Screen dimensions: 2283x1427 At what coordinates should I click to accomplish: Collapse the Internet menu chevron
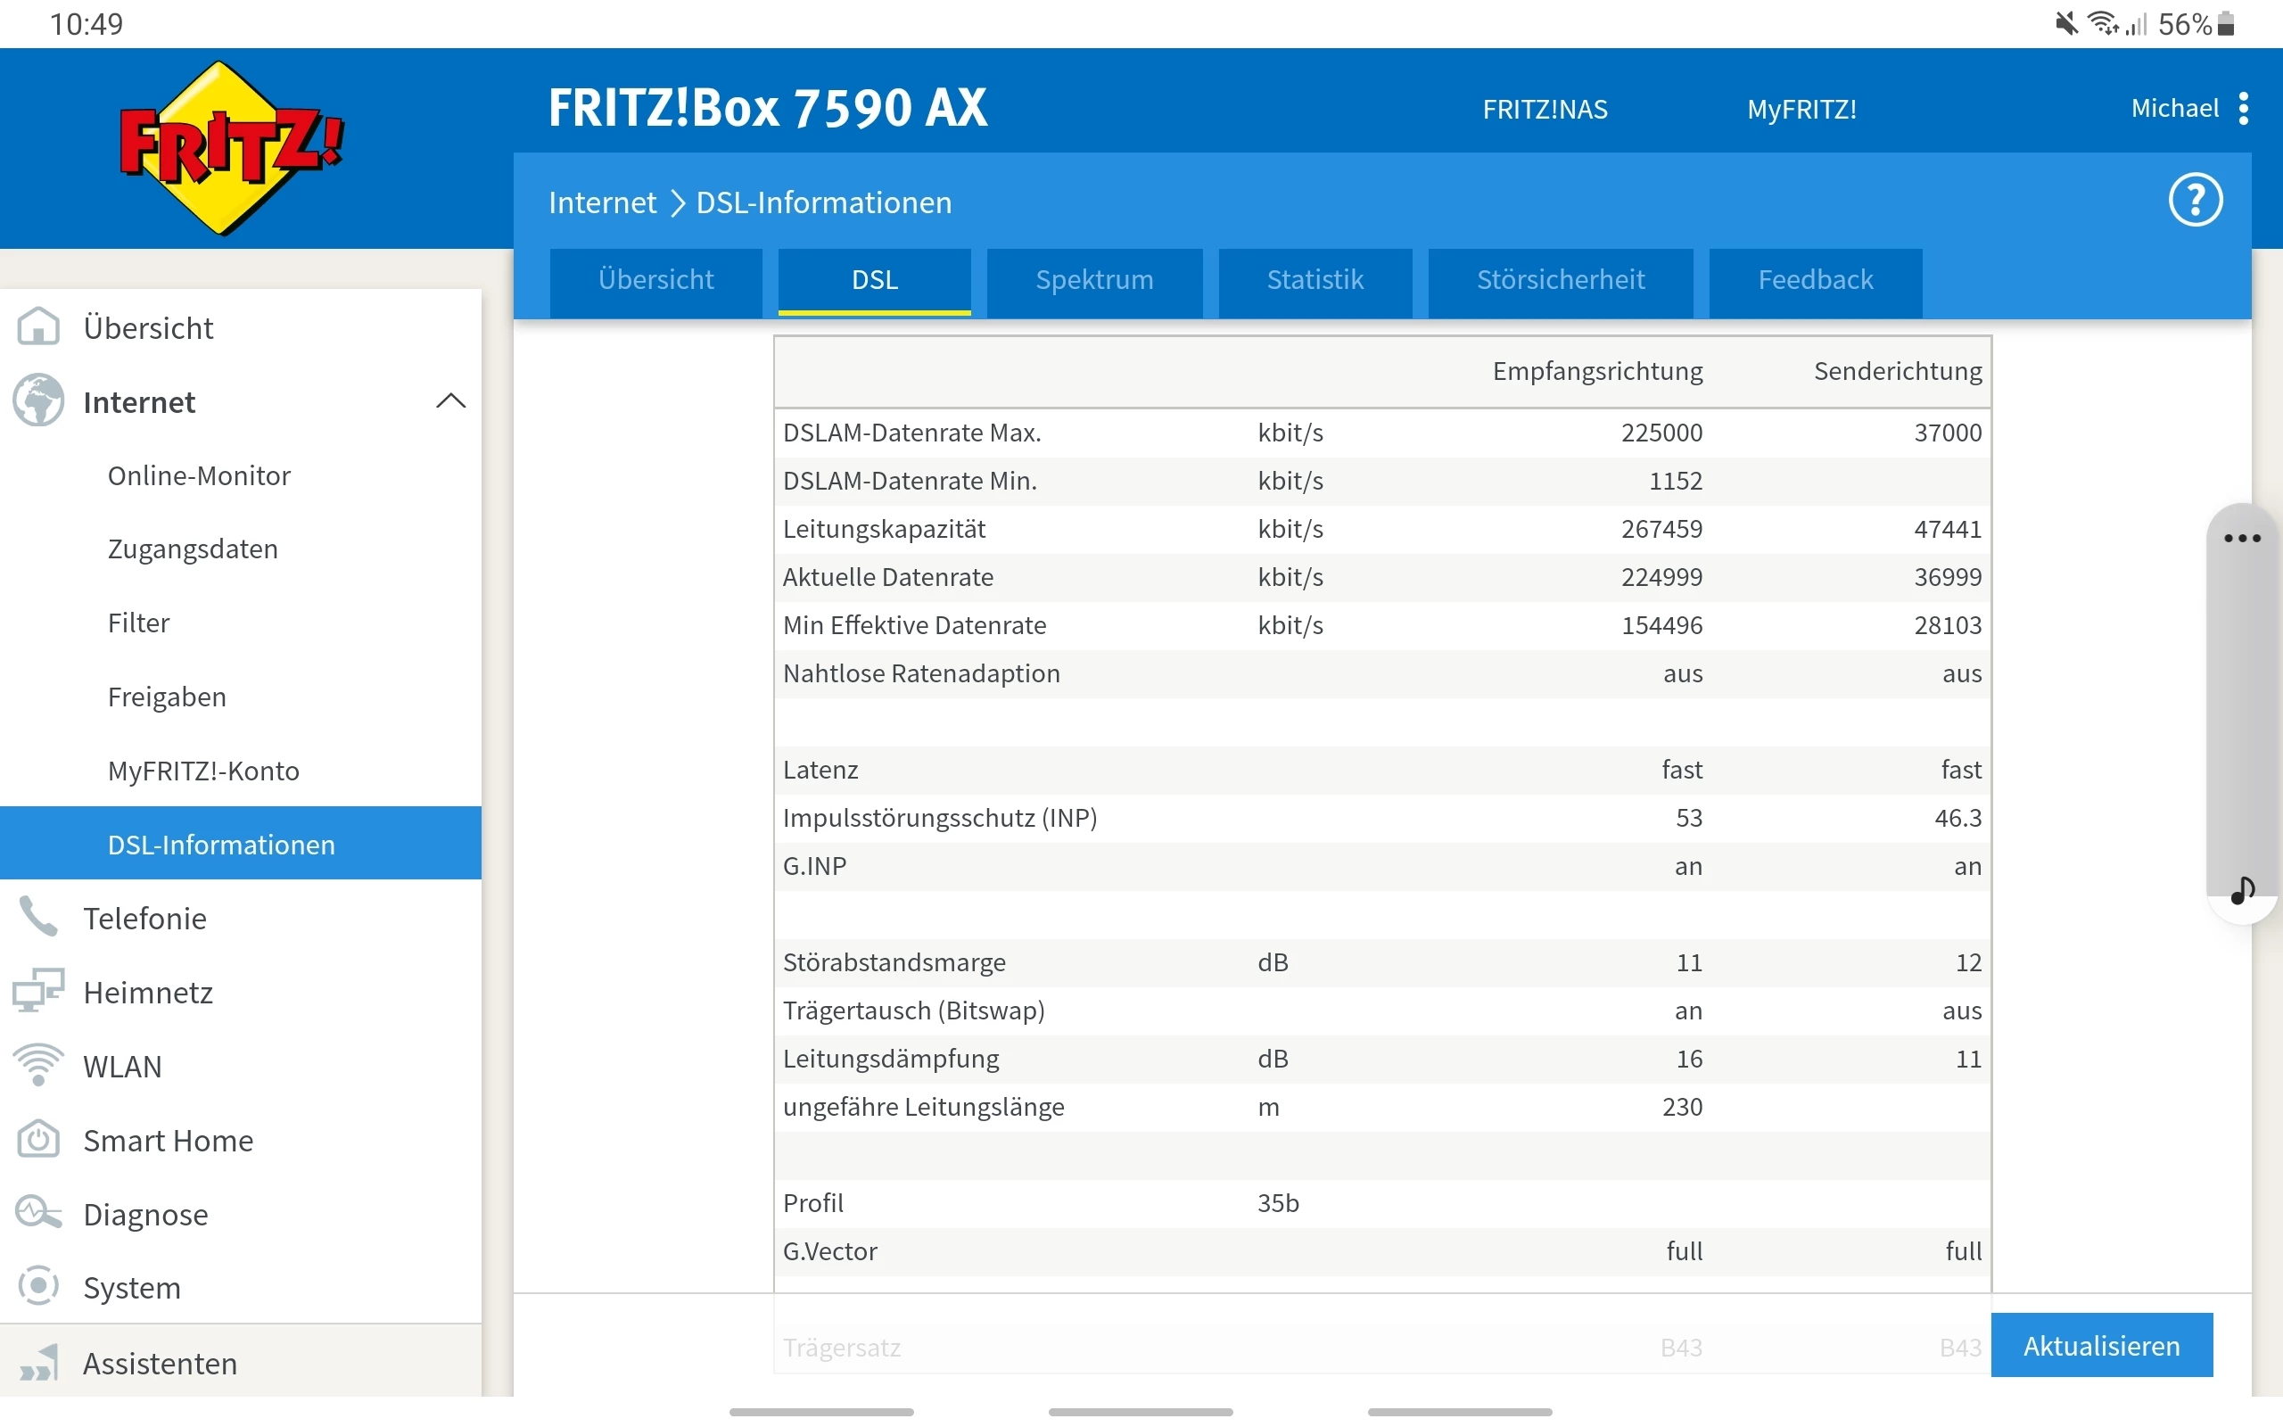click(x=451, y=401)
